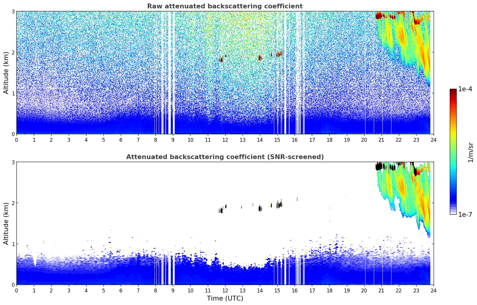
Task: Click the '1/m/sr' colorbar unit label
Action: [471, 152]
